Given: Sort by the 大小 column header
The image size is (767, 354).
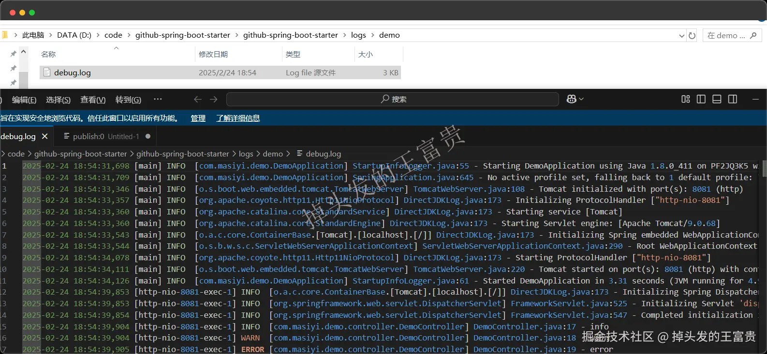Looking at the screenshot, I should (366, 55).
